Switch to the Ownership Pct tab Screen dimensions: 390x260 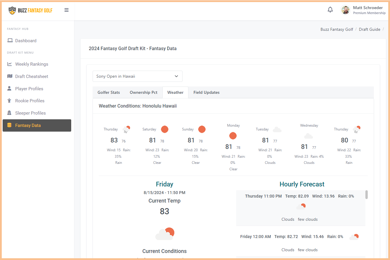pos(144,92)
